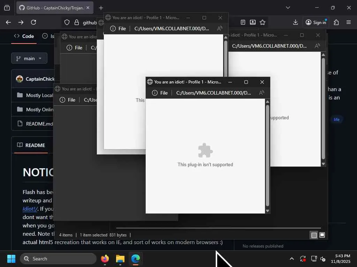This screenshot has height=267, width=357.
Task: Open the main branch dropdown
Action: pos(29,58)
